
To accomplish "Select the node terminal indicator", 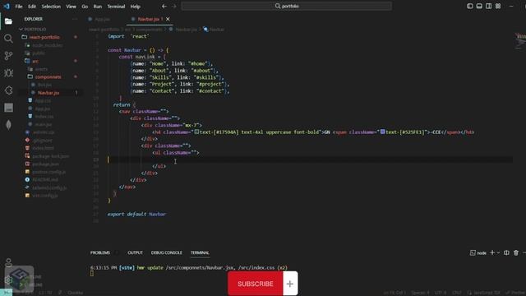I will click(x=478, y=252).
